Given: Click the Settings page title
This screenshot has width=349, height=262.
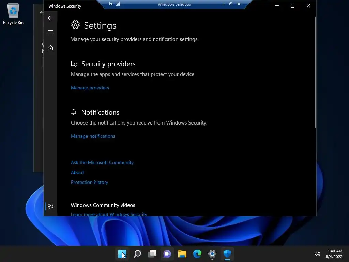Looking at the screenshot, I should click(x=100, y=25).
